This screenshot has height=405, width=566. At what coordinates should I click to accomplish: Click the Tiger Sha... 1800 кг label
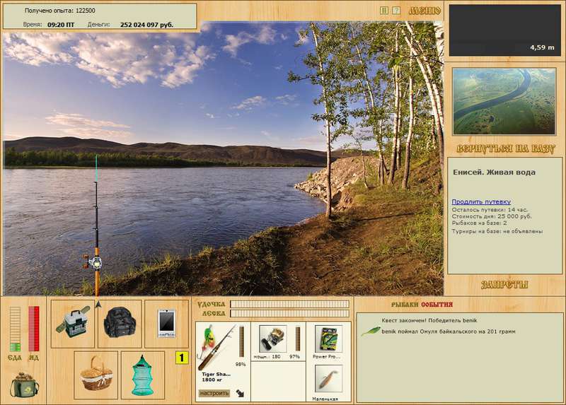(x=216, y=377)
